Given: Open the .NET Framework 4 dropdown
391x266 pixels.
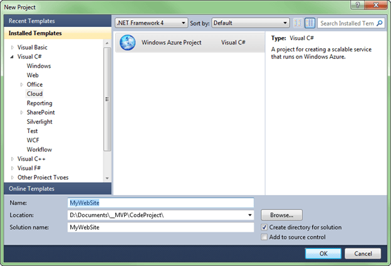Looking at the screenshot, I should 152,23.
